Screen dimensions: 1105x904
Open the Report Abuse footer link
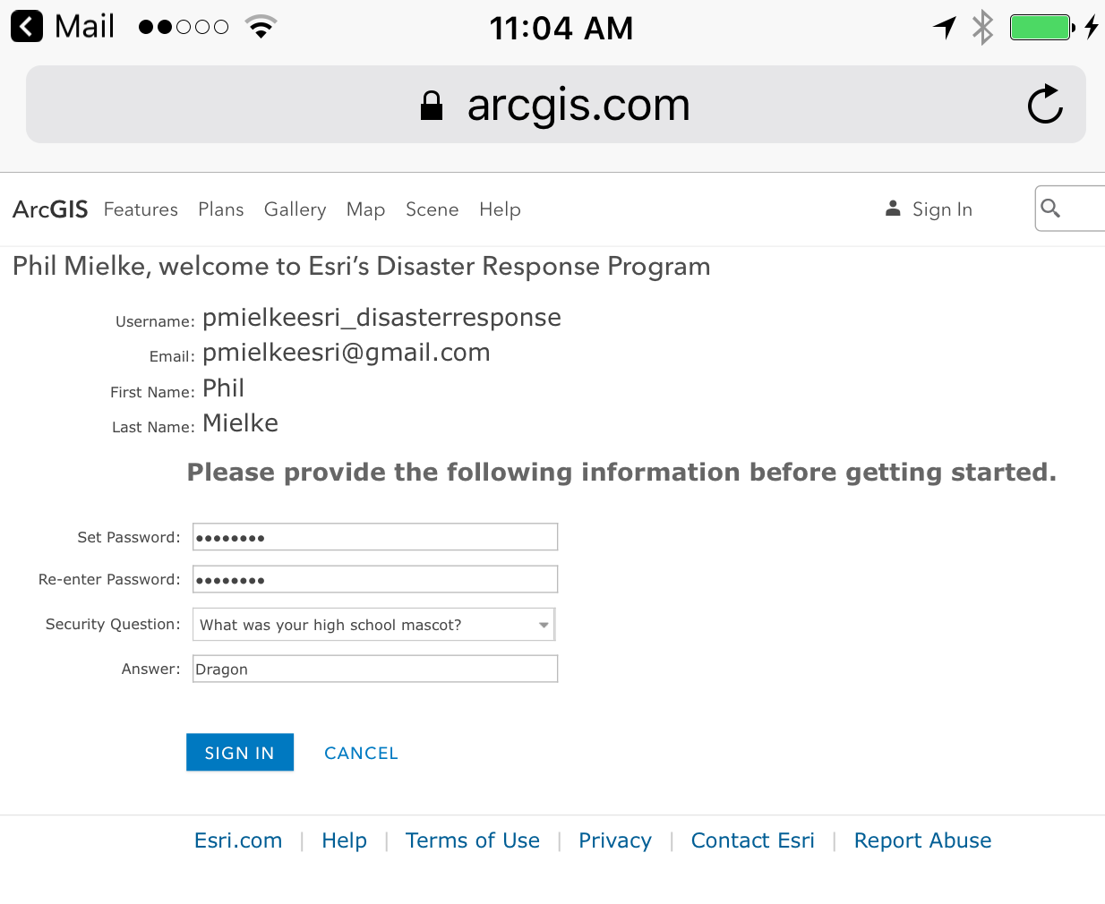(x=922, y=840)
